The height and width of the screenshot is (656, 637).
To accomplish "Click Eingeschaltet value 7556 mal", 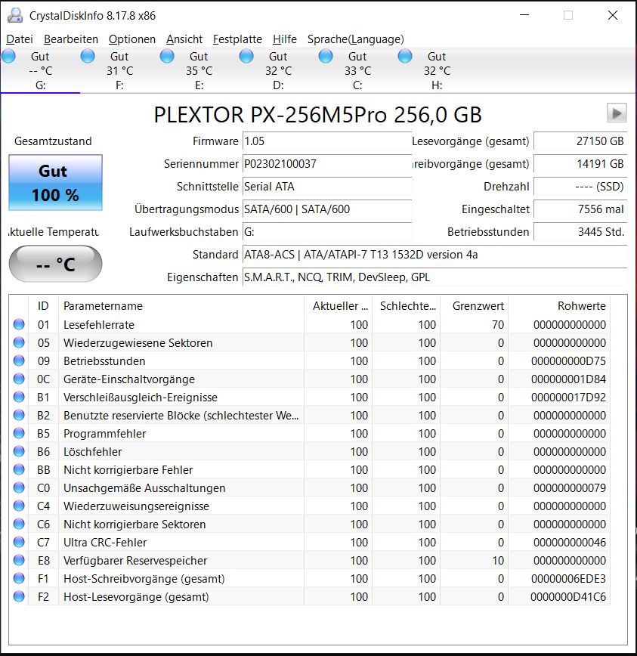I will coord(580,209).
